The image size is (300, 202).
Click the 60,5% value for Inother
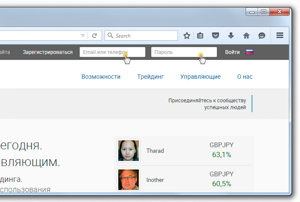222,184
